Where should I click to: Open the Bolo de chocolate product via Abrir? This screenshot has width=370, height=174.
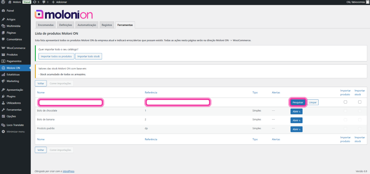[296, 111]
